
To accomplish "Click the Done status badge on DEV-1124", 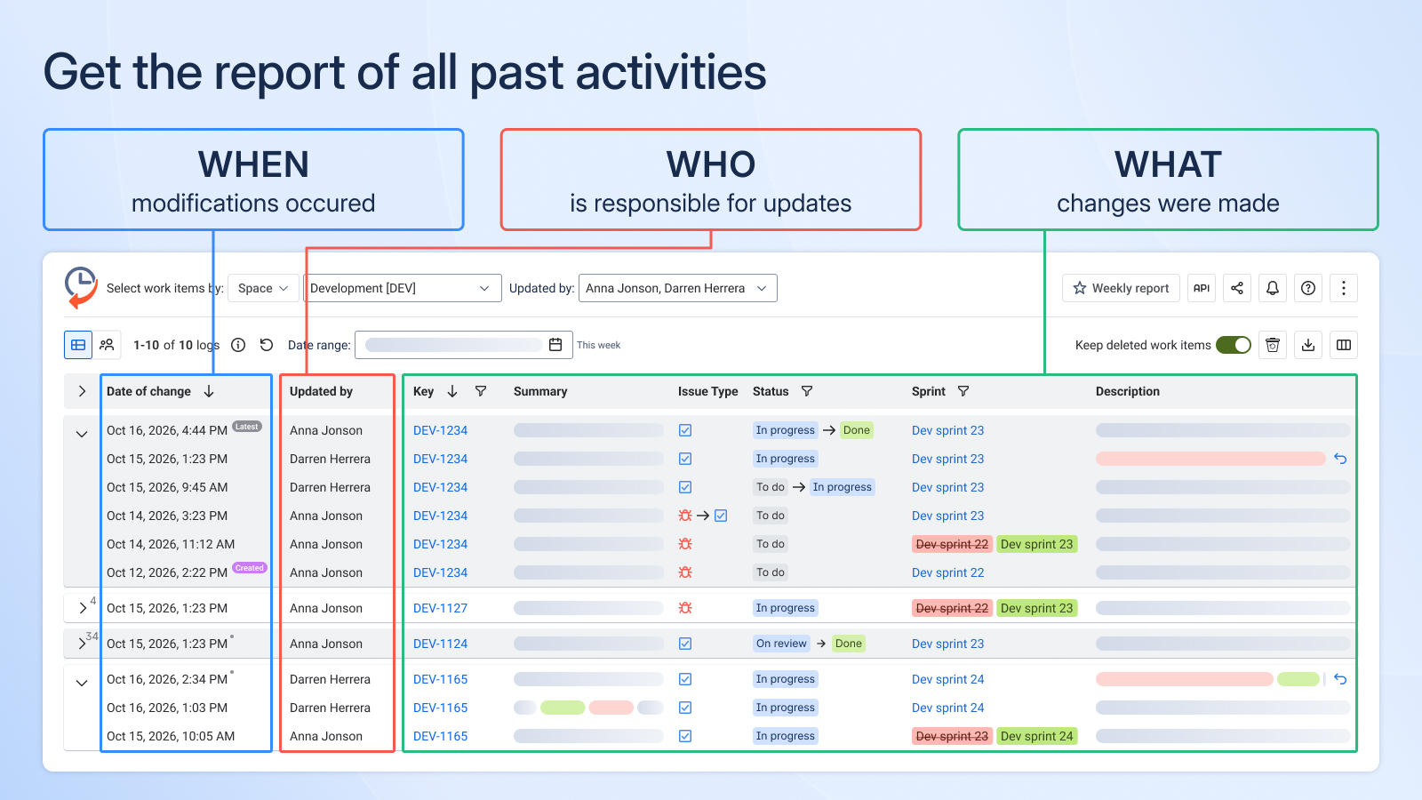I will tap(848, 644).
